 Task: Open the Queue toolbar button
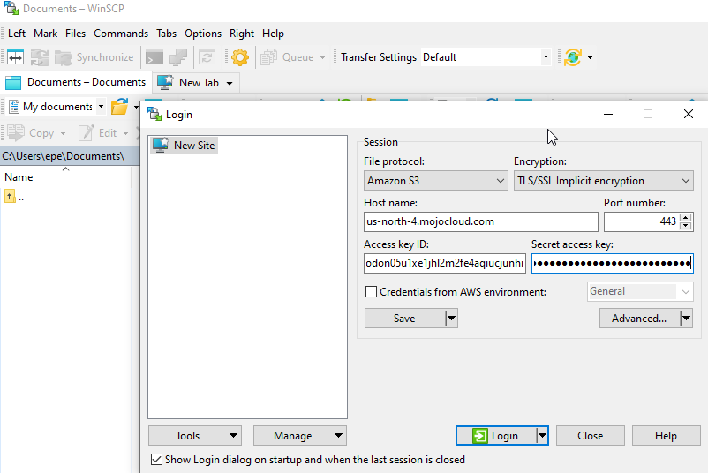[x=288, y=57]
